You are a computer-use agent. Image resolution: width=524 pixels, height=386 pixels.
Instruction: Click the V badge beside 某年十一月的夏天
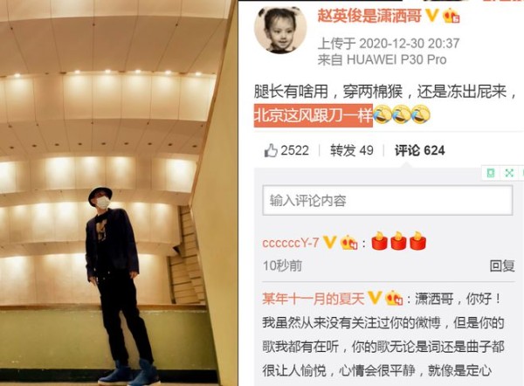point(375,297)
